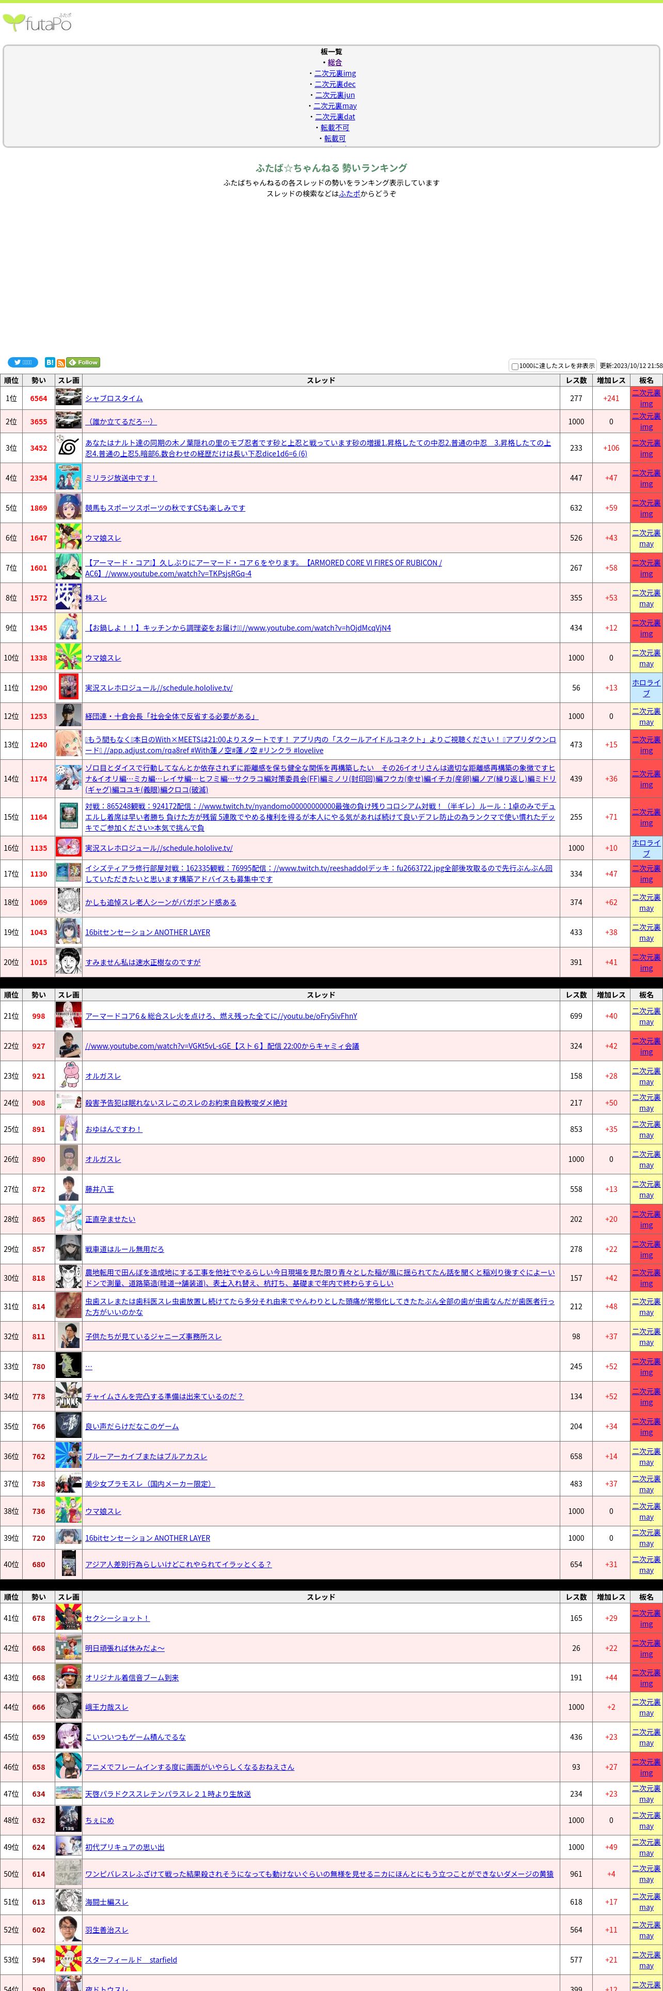Click thumbnail of ミリラジ放送中 thread
Viewport: 663px width, 1991px height.
point(69,478)
